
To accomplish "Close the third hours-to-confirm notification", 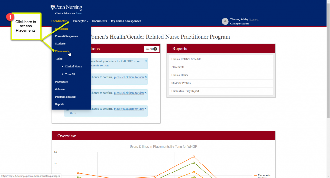I will coord(145,93).
